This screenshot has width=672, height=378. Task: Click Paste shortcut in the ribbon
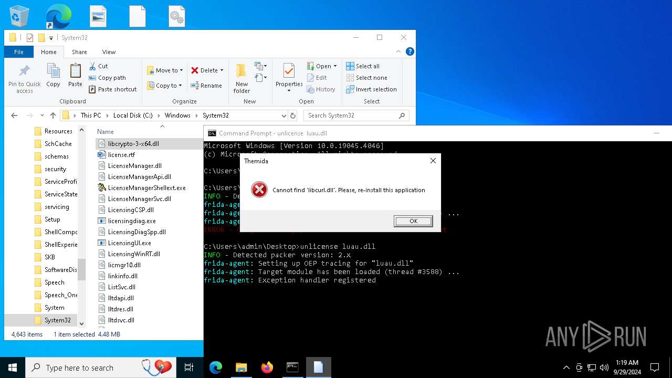point(112,89)
